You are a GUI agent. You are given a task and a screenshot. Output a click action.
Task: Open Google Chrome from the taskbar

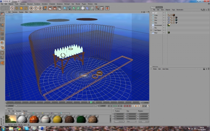(x=19, y=129)
